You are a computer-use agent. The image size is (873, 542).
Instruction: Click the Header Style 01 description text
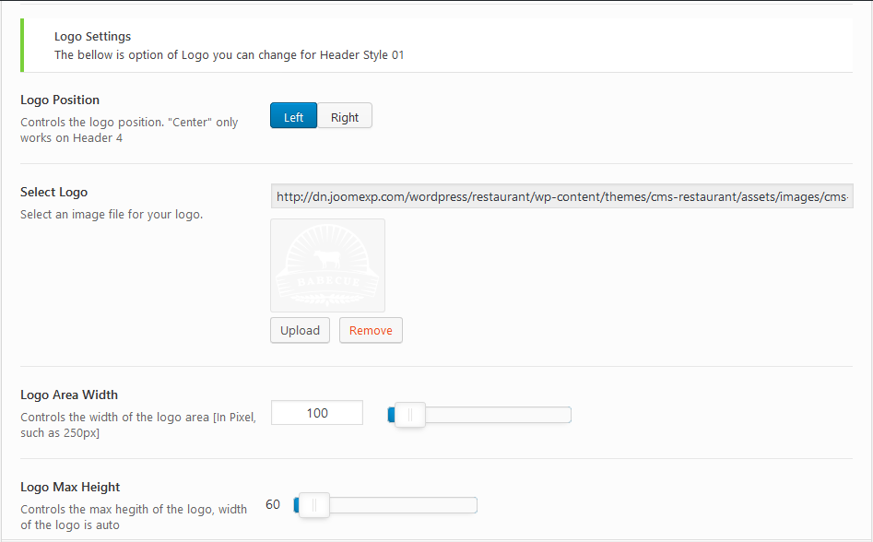[x=229, y=54]
